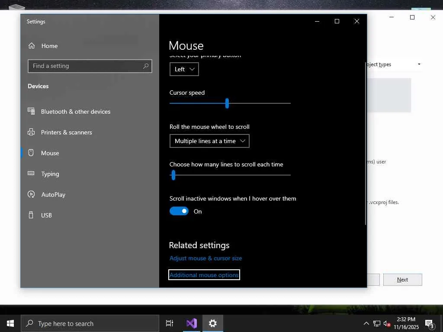Maximize the Settings window

(337, 22)
